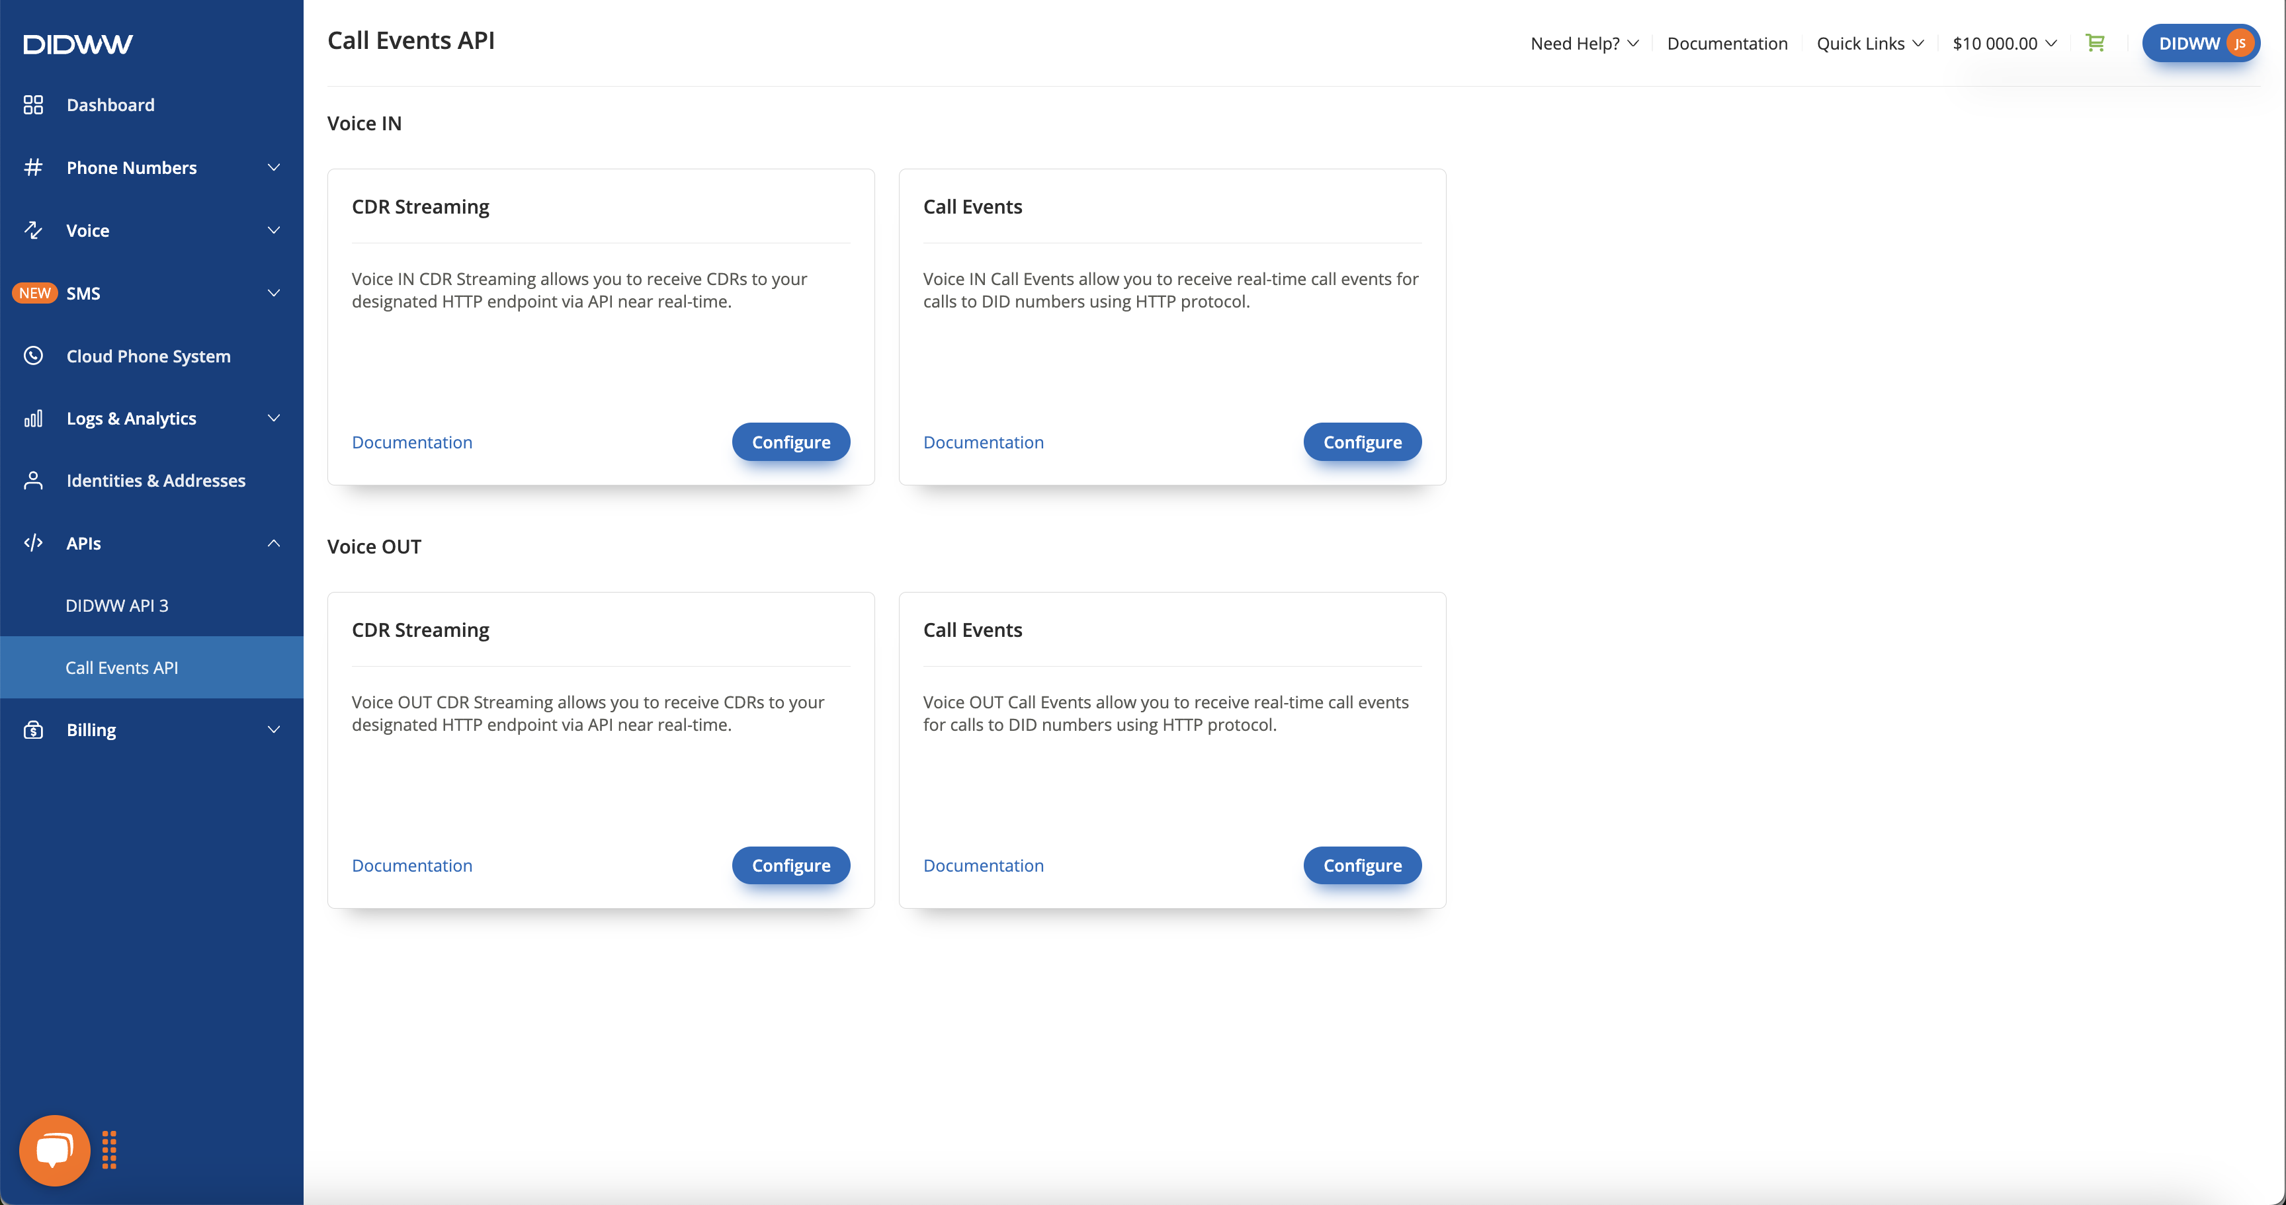The height and width of the screenshot is (1205, 2286).
Task: Open the Need Help? dropdown
Action: click(1585, 44)
